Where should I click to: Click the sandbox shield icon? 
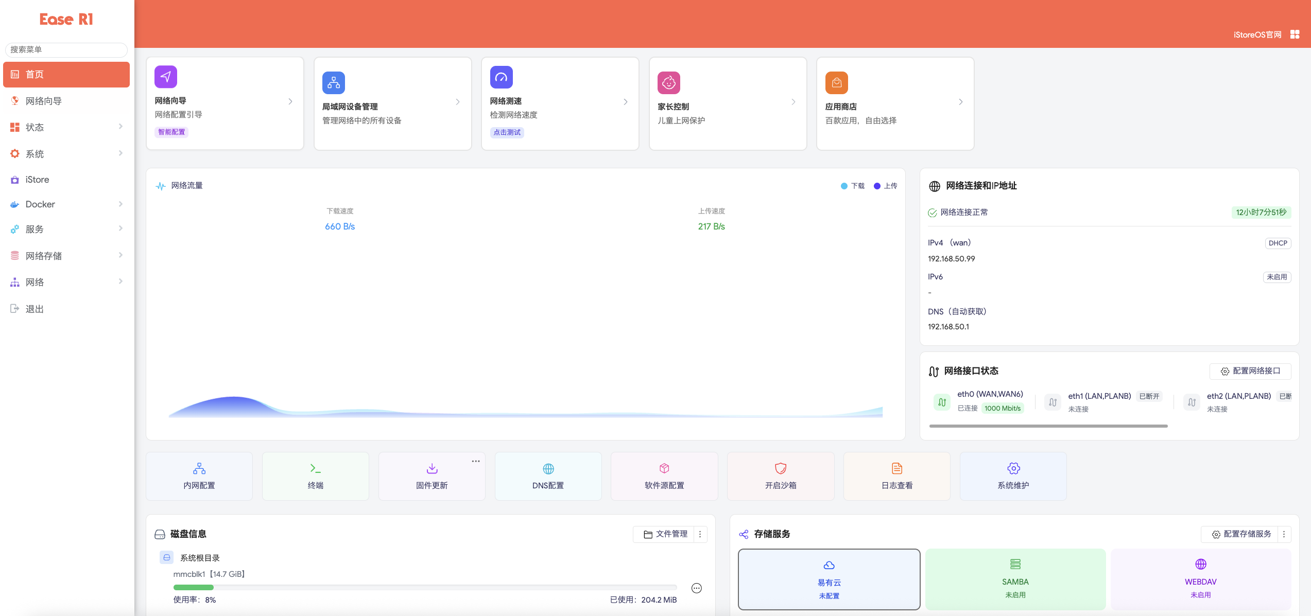point(781,468)
